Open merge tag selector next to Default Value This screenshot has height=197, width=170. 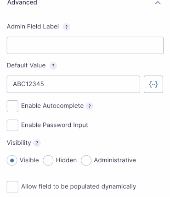(x=153, y=84)
